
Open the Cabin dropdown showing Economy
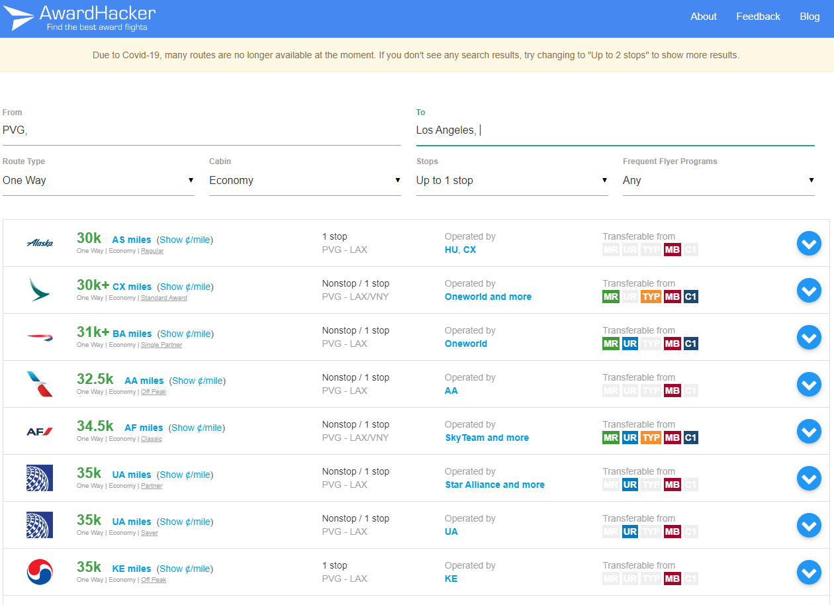pos(305,180)
